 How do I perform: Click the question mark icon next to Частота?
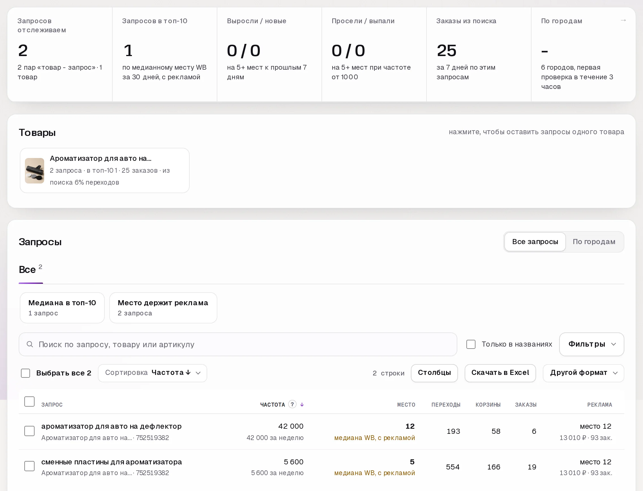[x=292, y=404]
